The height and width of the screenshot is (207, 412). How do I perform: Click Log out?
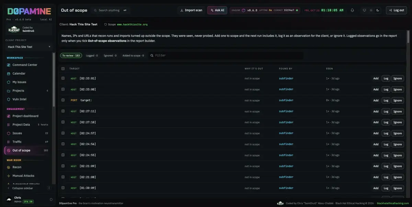[x=396, y=10]
